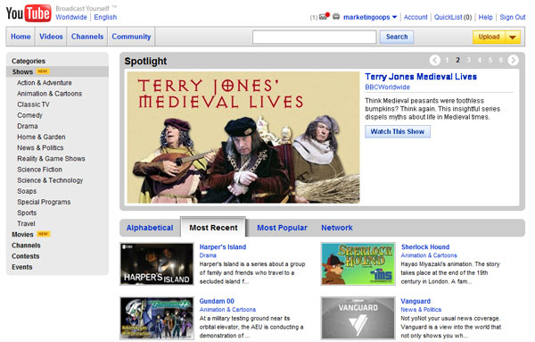
Task: Select Reality & Game Shows category
Action: coord(51,159)
